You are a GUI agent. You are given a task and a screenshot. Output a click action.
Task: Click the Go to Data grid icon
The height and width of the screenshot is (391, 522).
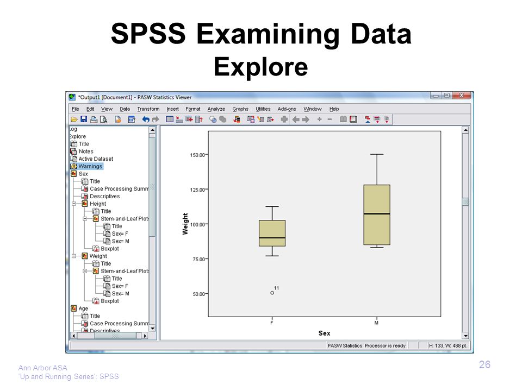tap(170, 119)
